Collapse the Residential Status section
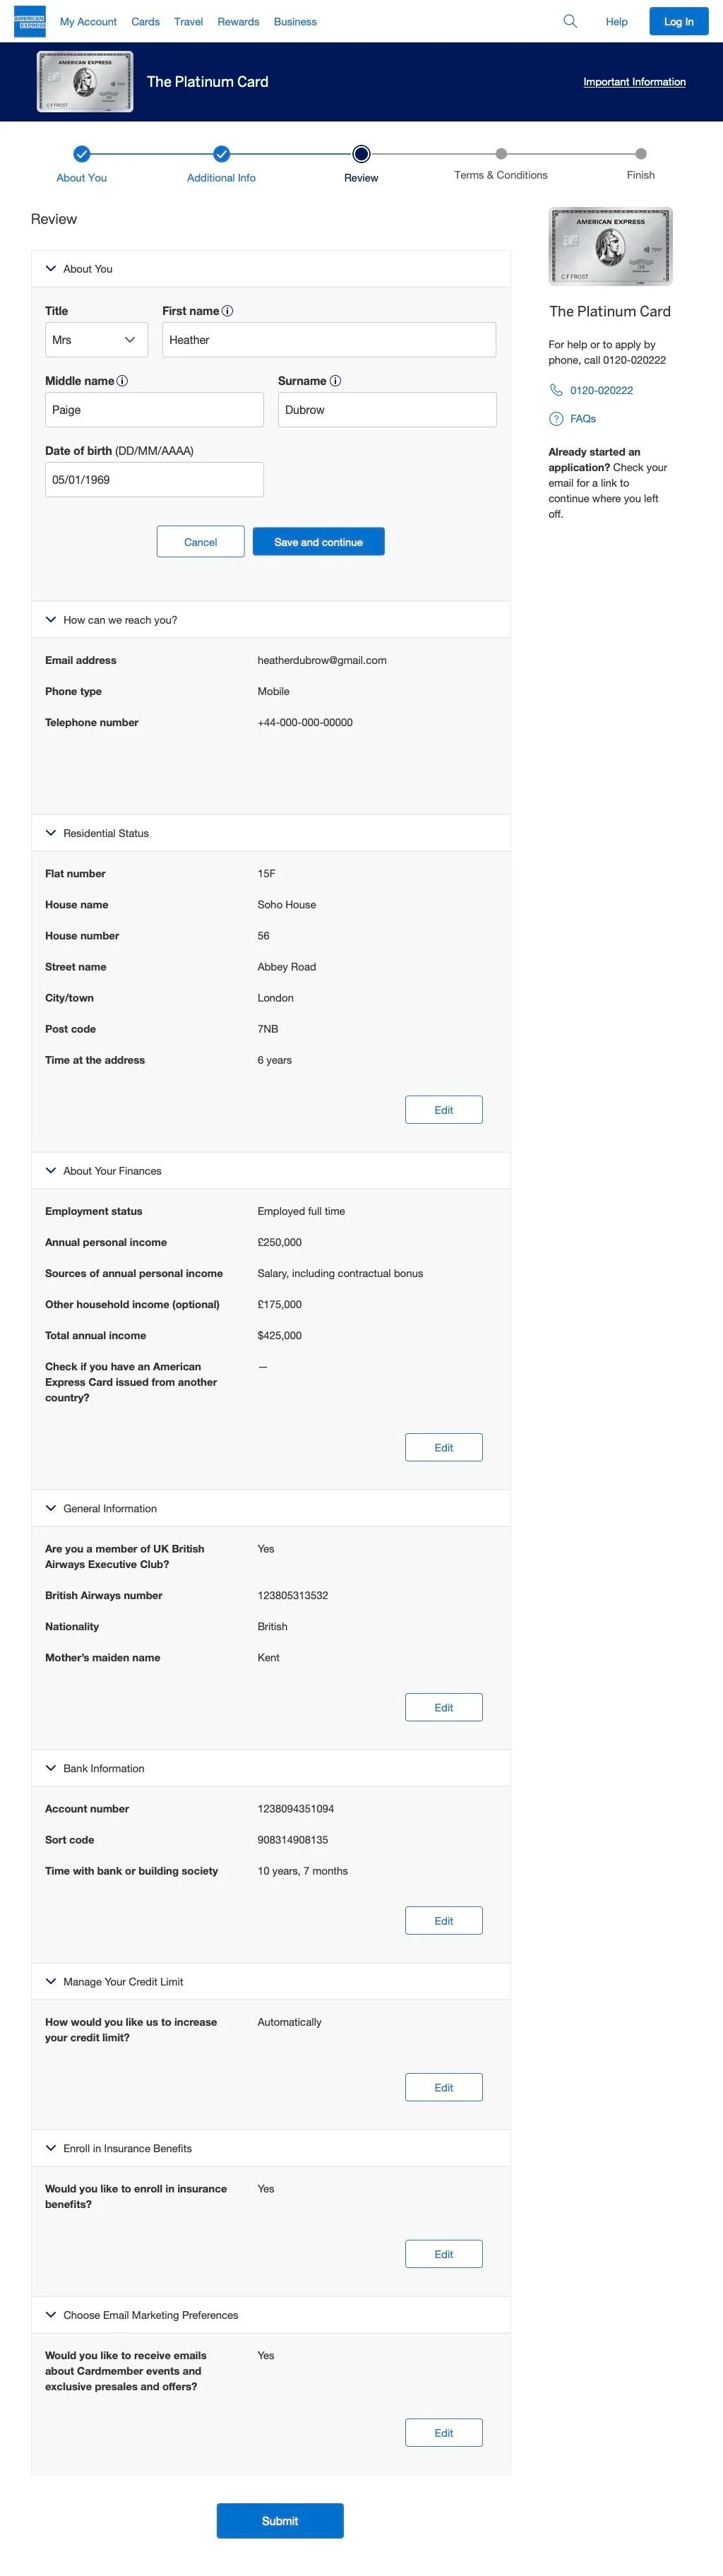This screenshot has width=723, height=2576. pos(51,833)
